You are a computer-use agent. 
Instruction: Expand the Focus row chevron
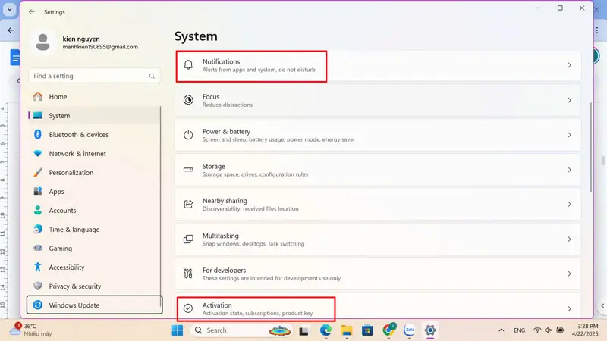(x=570, y=100)
